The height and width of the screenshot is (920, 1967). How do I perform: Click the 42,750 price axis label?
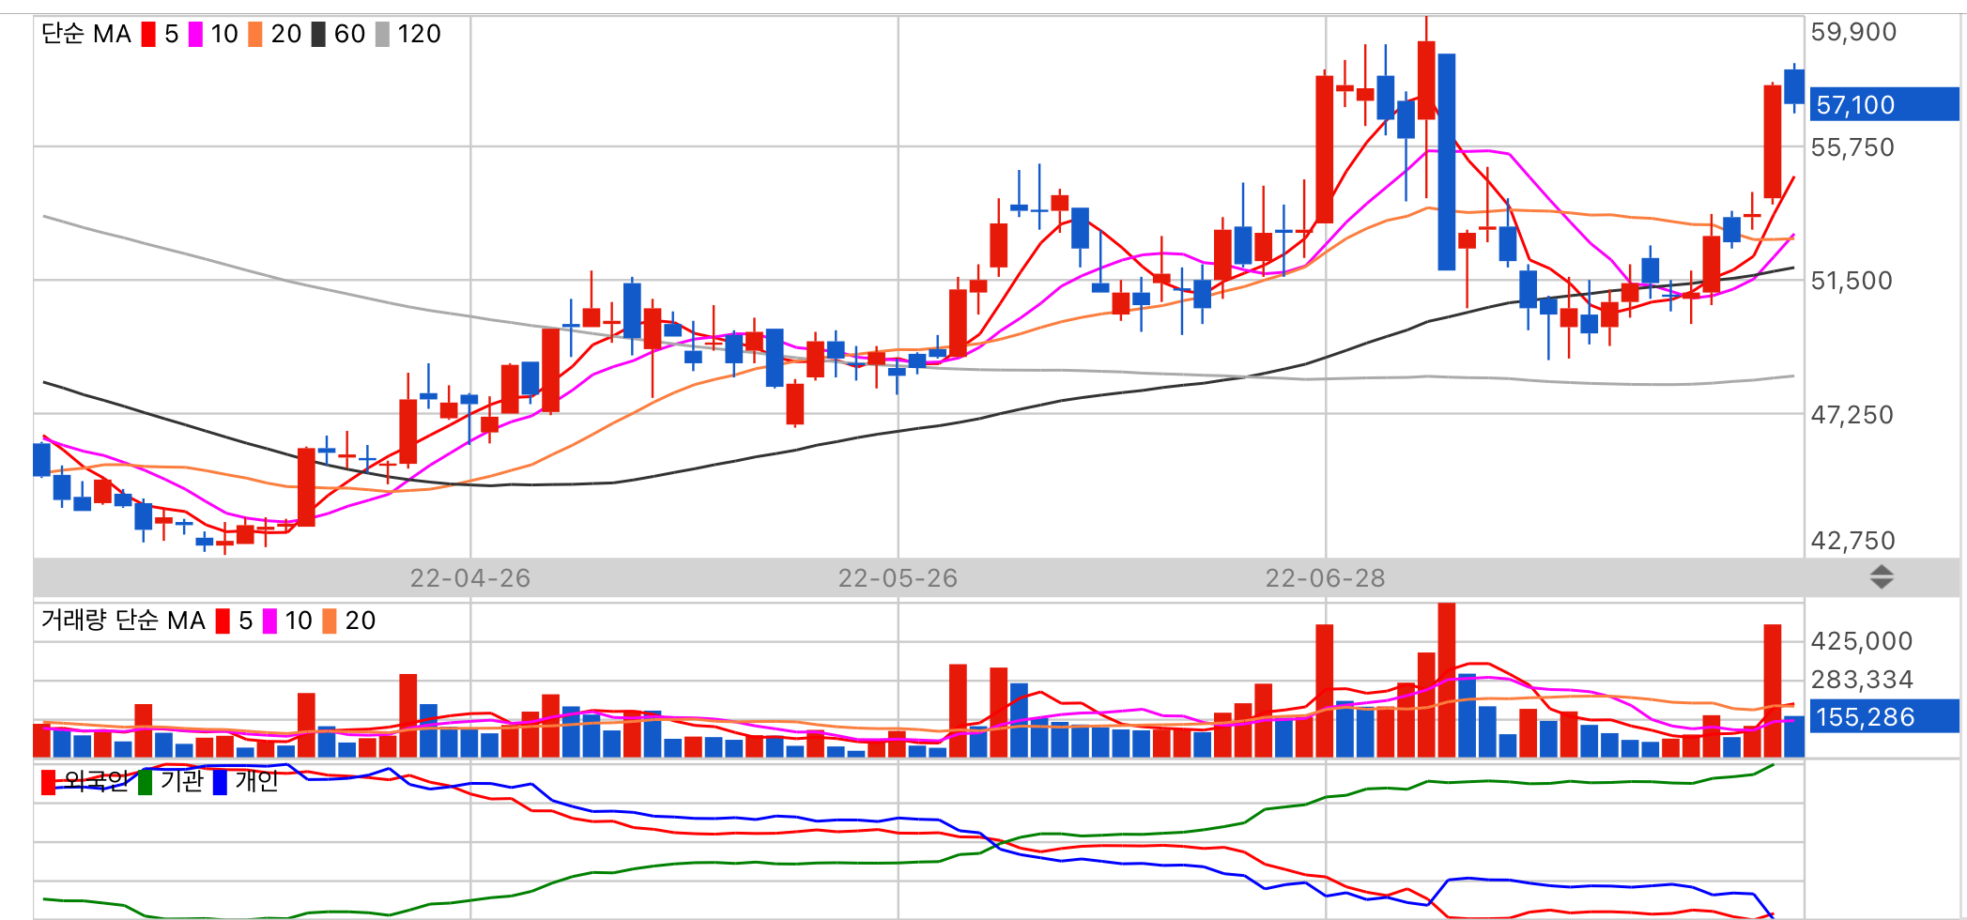click(1853, 541)
